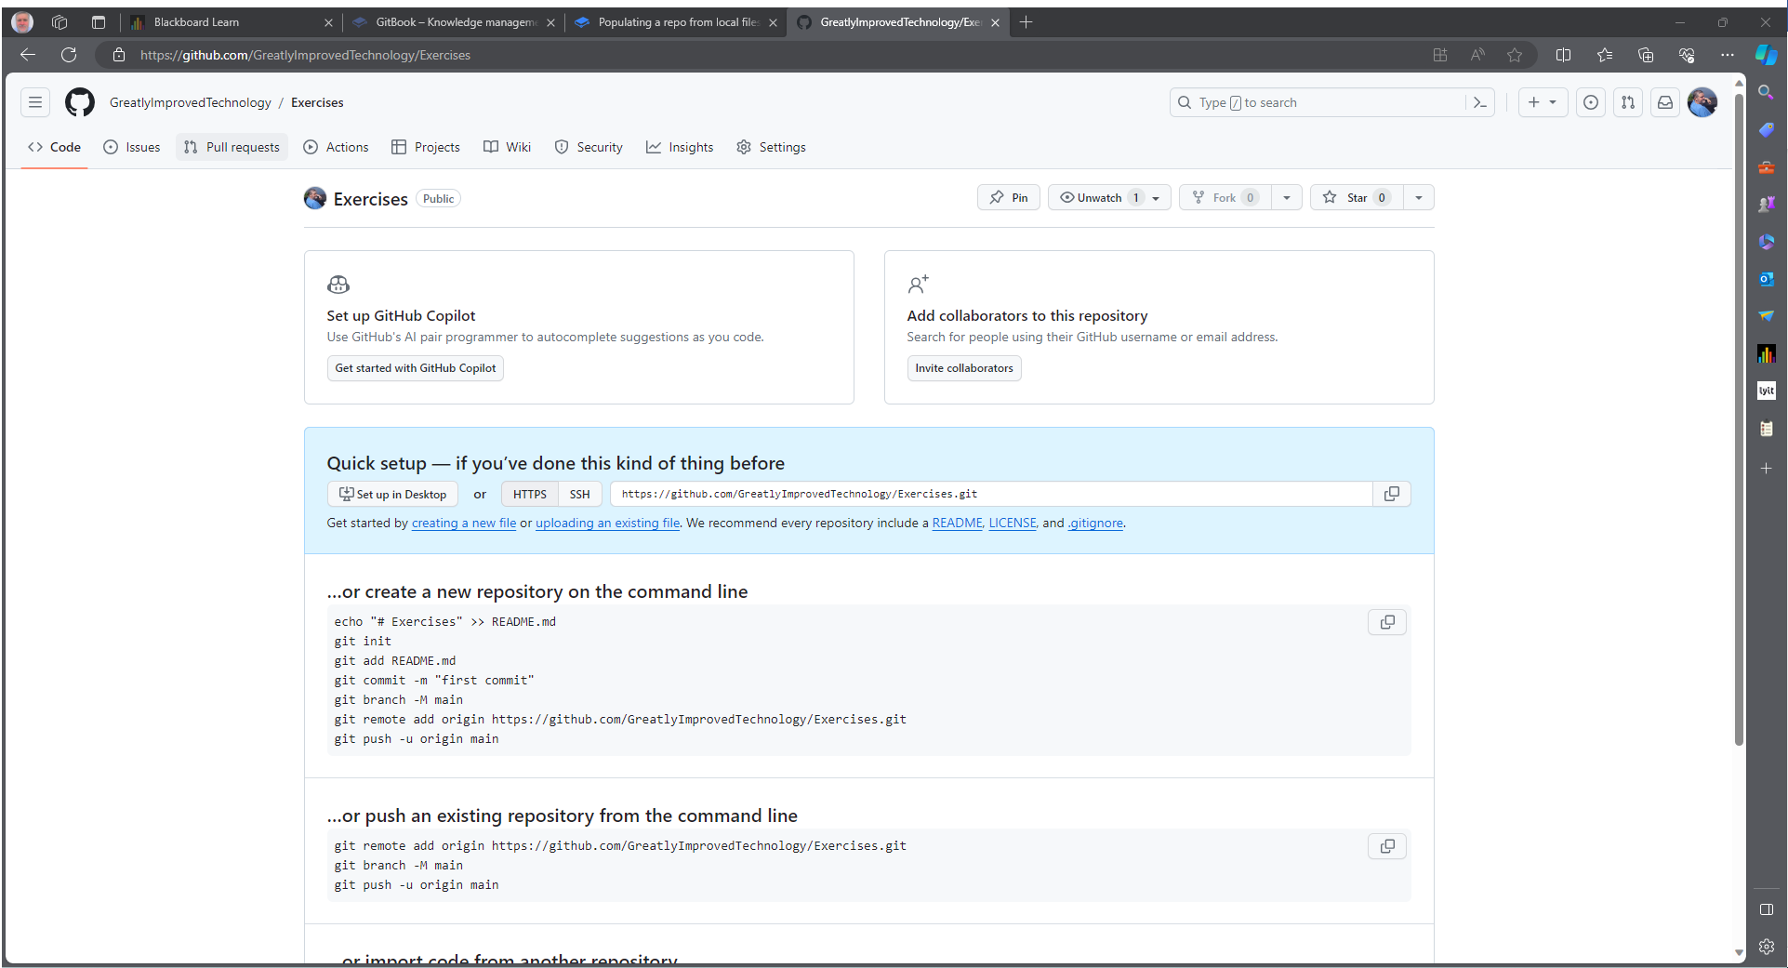Viewport: 1788px width, 968px height.
Task: Open GitHub navigation hamburger menu
Action: click(x=35, y=102)
